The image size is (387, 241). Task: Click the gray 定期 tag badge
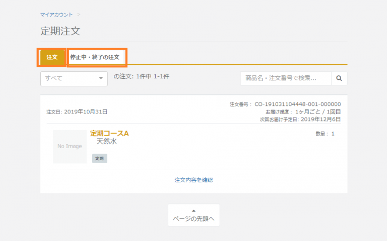[x=99, y=159]
